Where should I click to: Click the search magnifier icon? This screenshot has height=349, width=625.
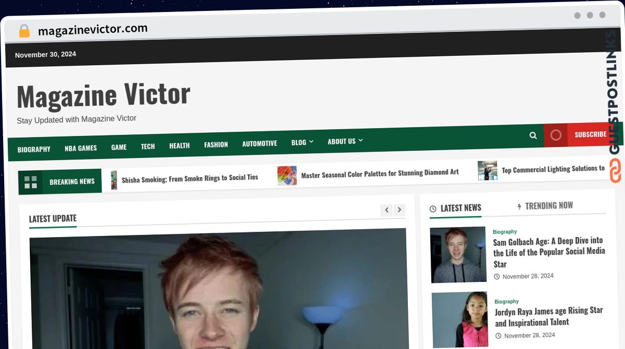(533, 135)
